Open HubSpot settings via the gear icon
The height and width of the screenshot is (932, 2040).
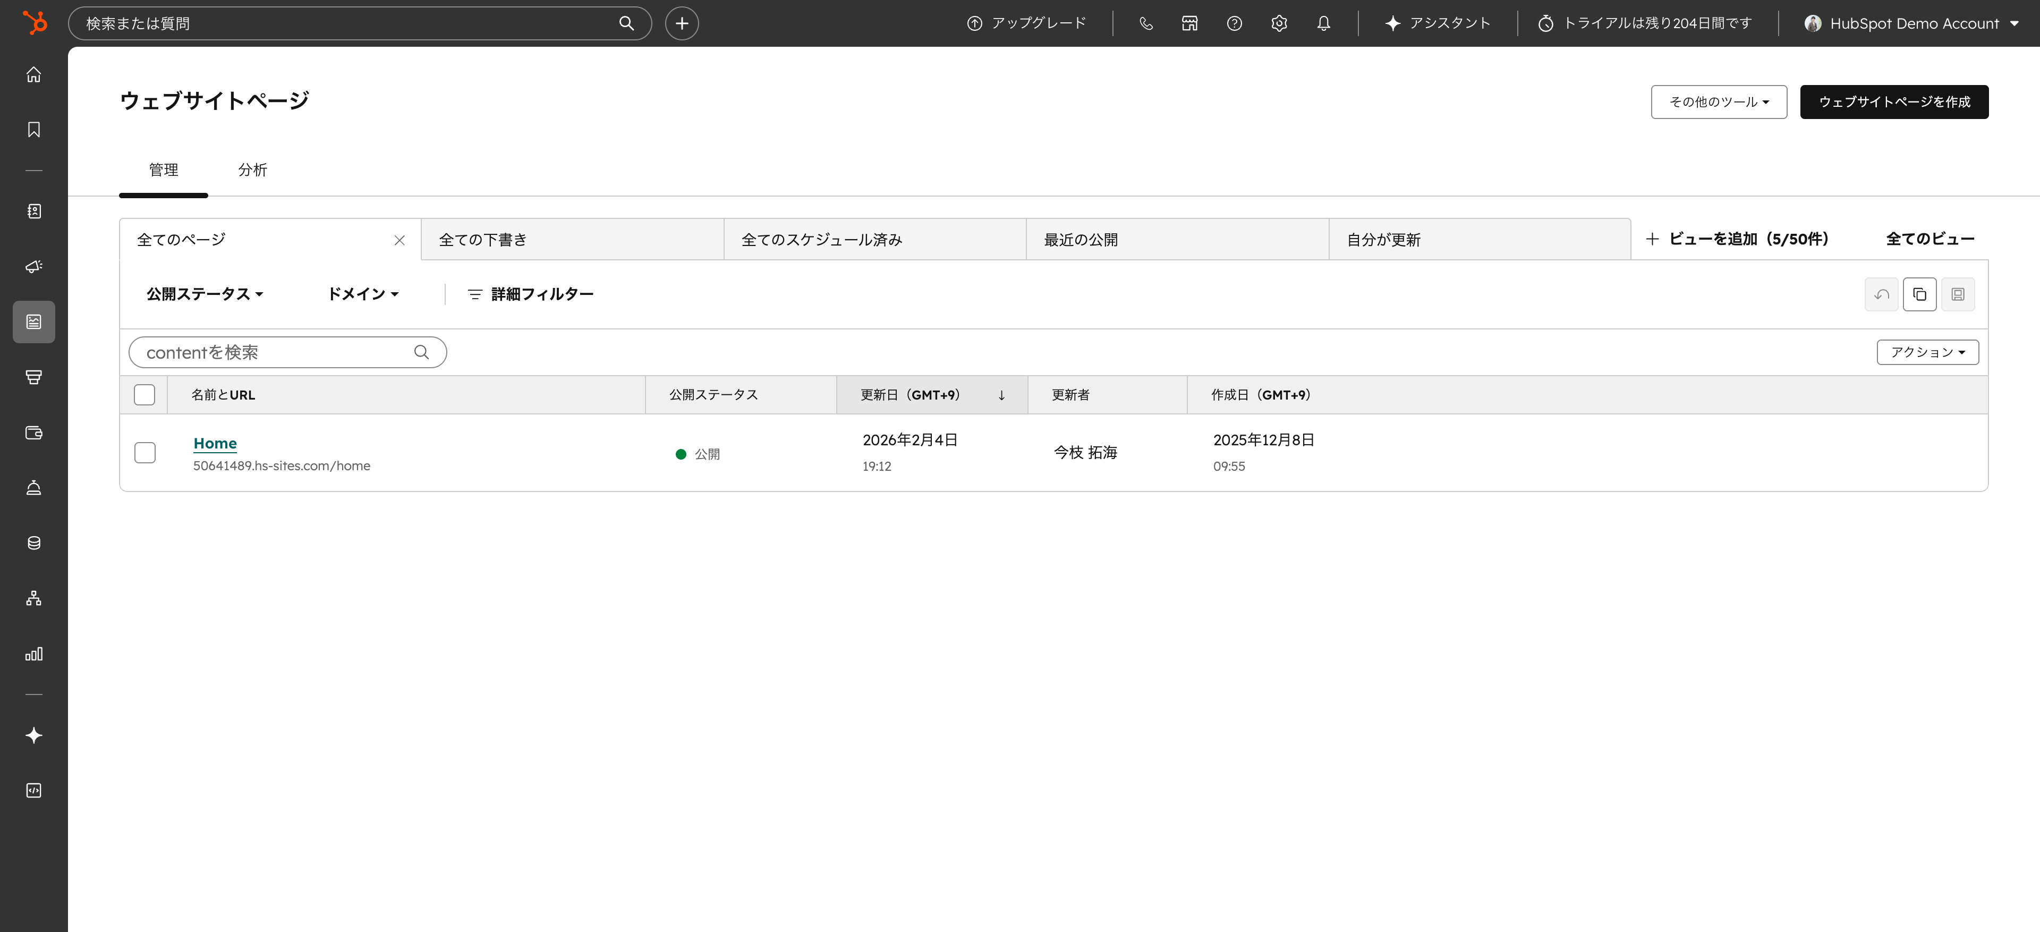(x=1278, y=23)
